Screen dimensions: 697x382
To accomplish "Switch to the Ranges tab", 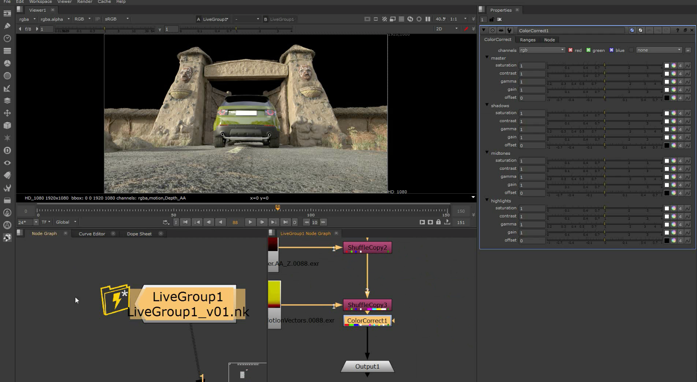I will 527,39.
